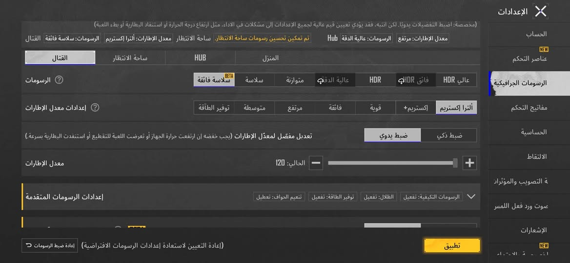The width and height of the screenshot is (570, 263).
Task: Open صوت ورد فعل اللمس in the sidebar
Action: pyautogui.click(x=529, y=206)
